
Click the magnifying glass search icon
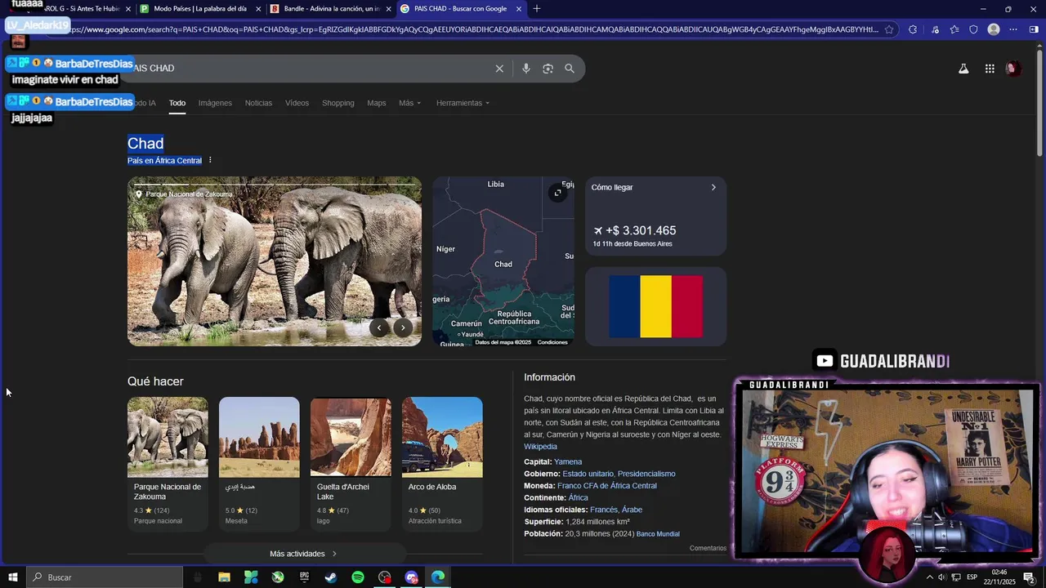570,69
